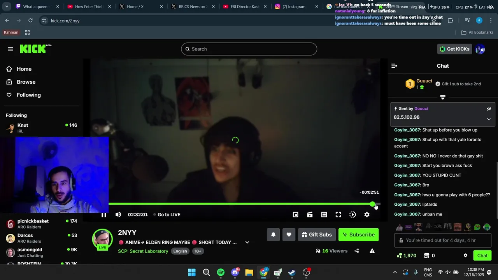The width and height of the screenshot is (498, 280).
Task: Switch to BRICS News tab
Action: coord(193,7)
